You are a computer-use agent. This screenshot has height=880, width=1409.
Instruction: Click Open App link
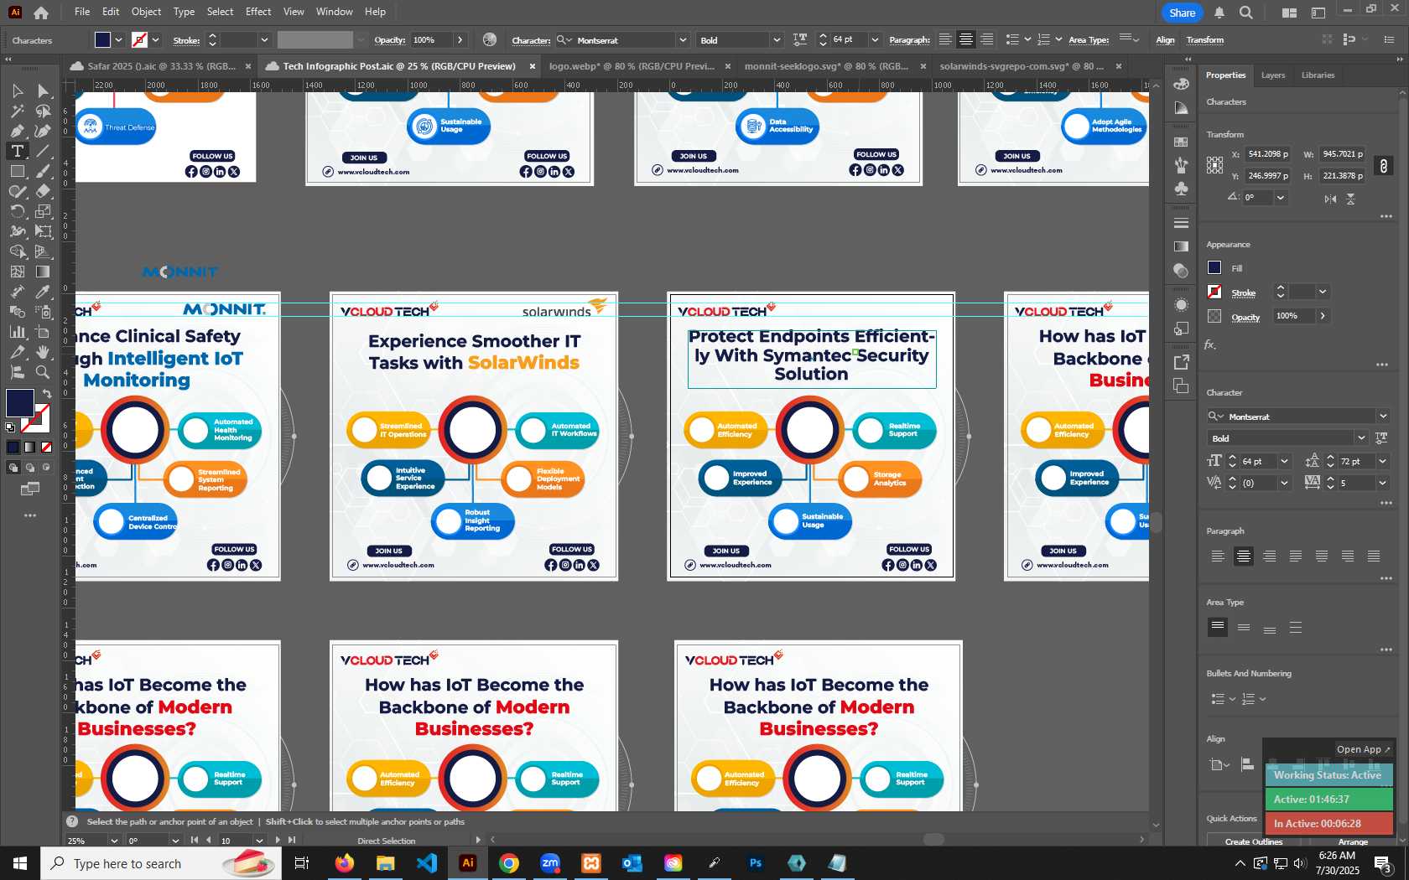click(x=1363, y=749)
